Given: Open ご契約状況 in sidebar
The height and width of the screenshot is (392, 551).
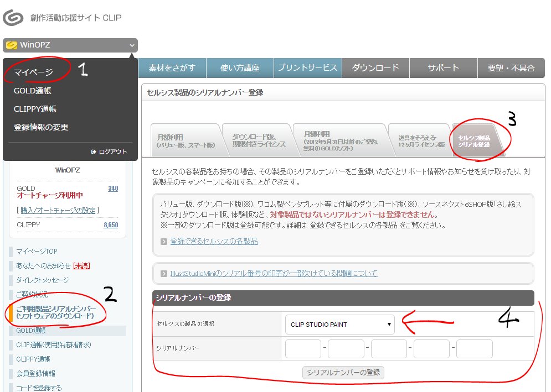Looking at the screenshot, I should (32, 295).
